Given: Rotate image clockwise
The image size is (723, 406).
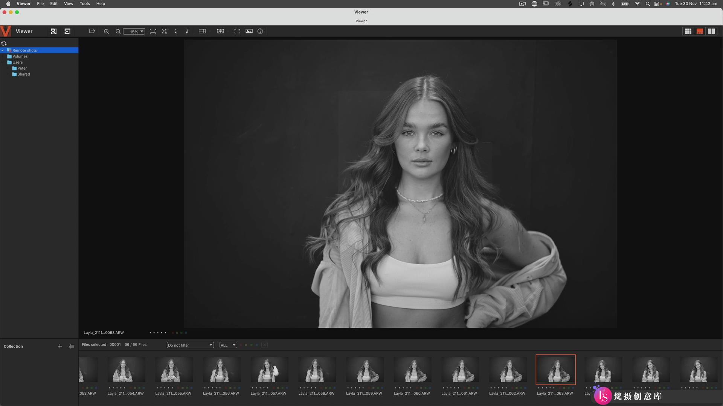Looking at the screenshot, I should tap(187, 31).
